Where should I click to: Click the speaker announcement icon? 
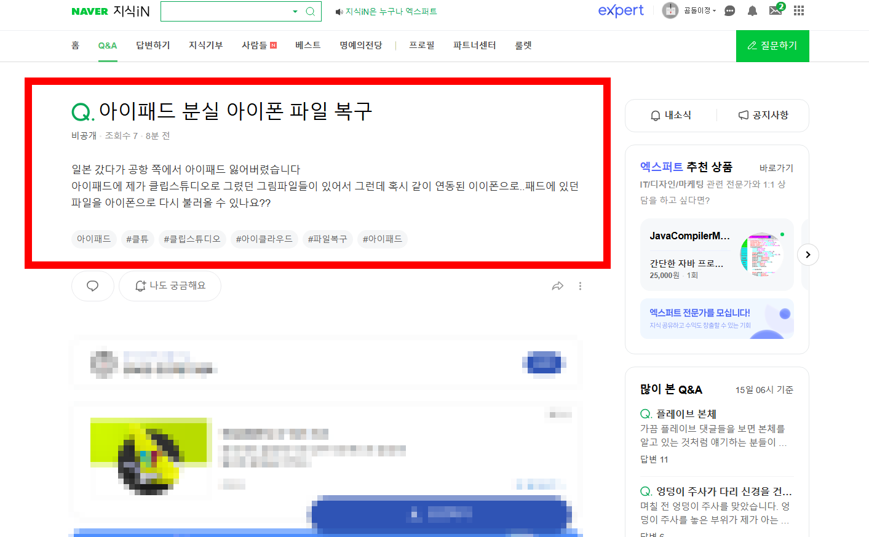(339, 12)
